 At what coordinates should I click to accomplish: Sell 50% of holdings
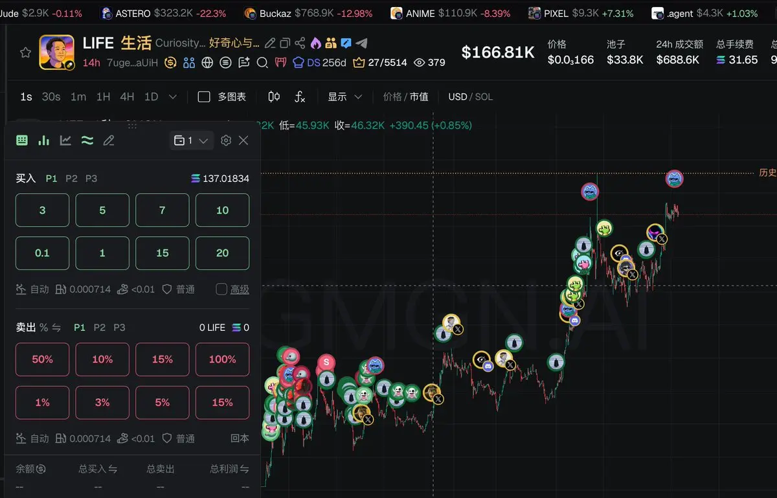(42, 359)
